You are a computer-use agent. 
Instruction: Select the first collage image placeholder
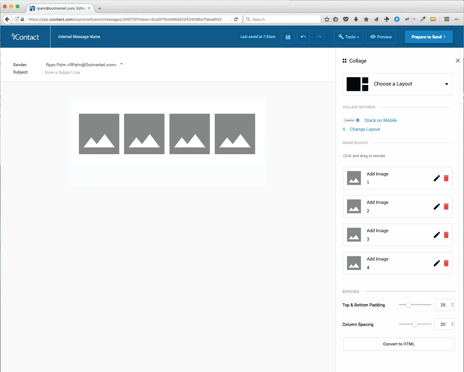pos(99,134)
